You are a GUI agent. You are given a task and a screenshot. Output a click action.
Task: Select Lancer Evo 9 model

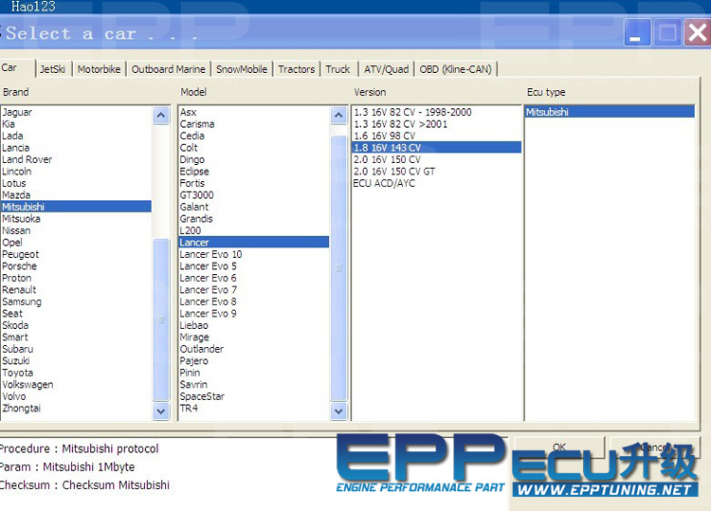[254, 313]
